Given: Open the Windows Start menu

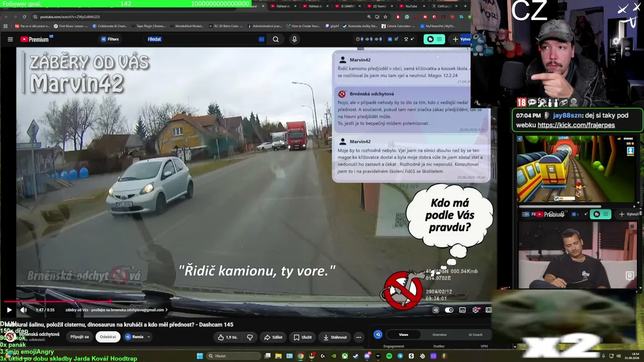Looking at the screenshot, I should [200, 356].
